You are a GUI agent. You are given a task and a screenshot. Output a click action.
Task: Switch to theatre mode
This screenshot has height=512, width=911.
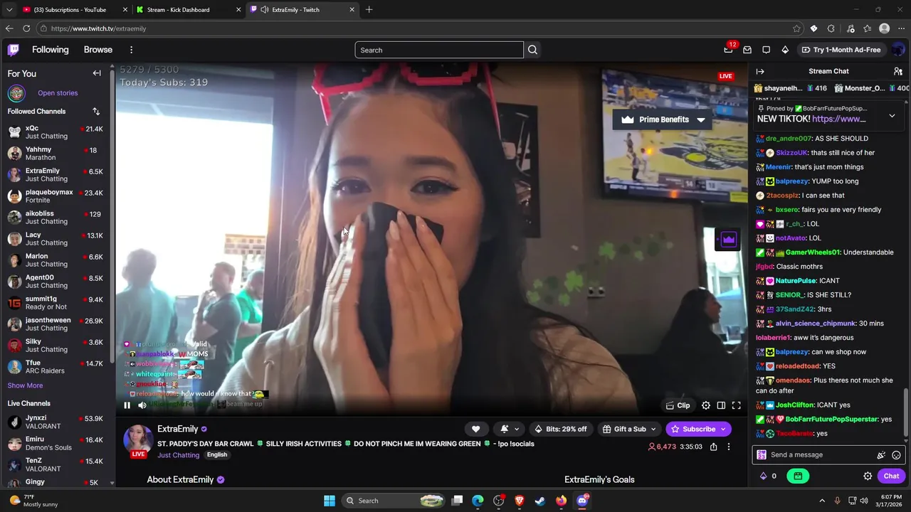coord(721,405)
